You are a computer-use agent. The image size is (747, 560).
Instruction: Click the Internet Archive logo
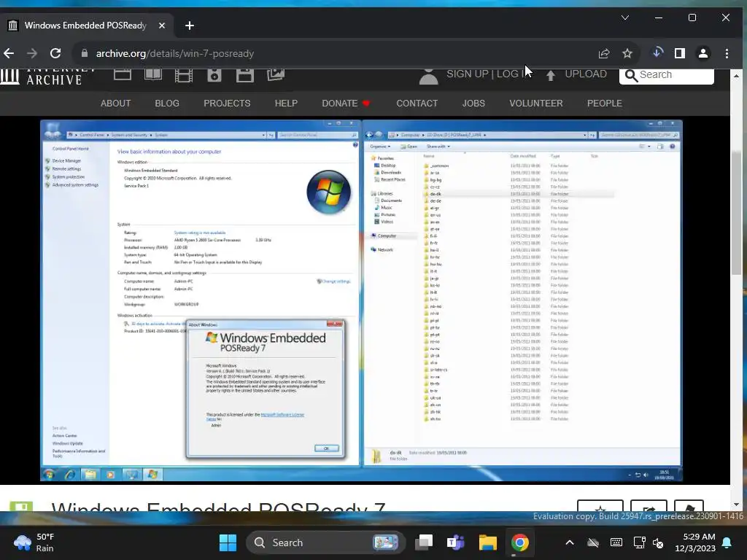(x=47, y=77)
